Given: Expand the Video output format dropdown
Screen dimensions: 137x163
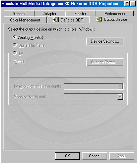Looking at the screenshot, I should 120,97.
